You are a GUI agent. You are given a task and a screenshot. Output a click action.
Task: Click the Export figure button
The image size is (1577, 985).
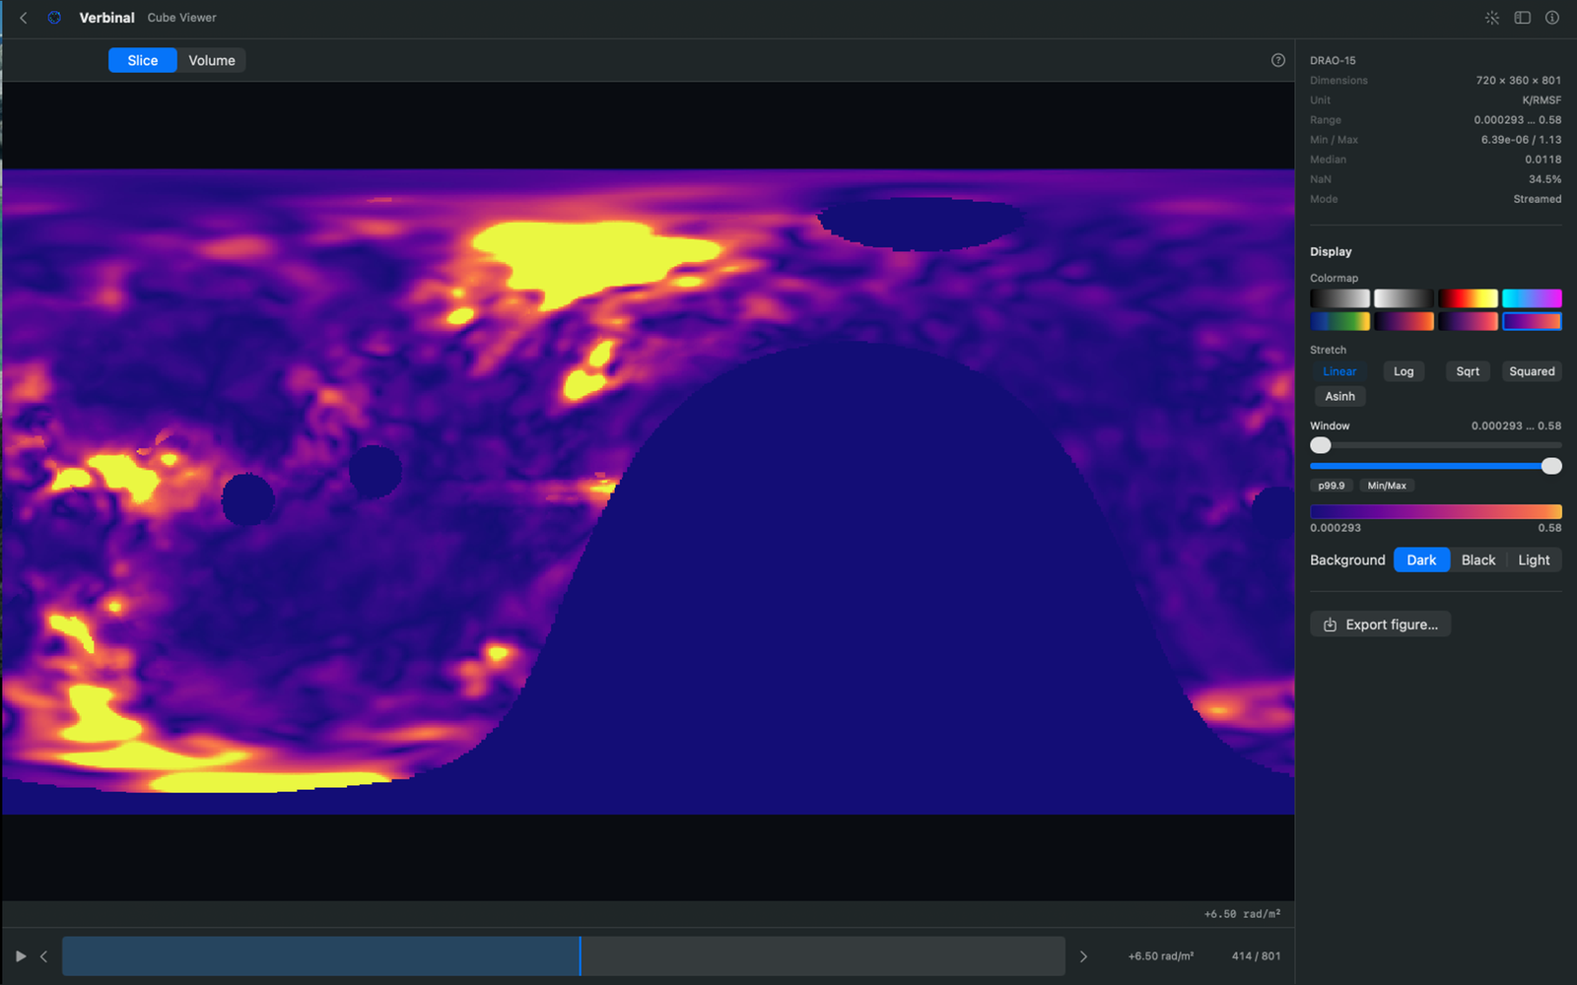coord(1380,624)
